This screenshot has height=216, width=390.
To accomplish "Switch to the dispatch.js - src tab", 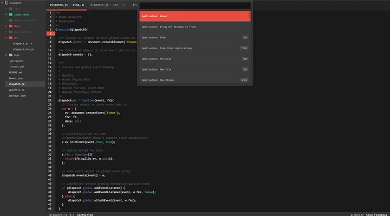I will [107, 5].
